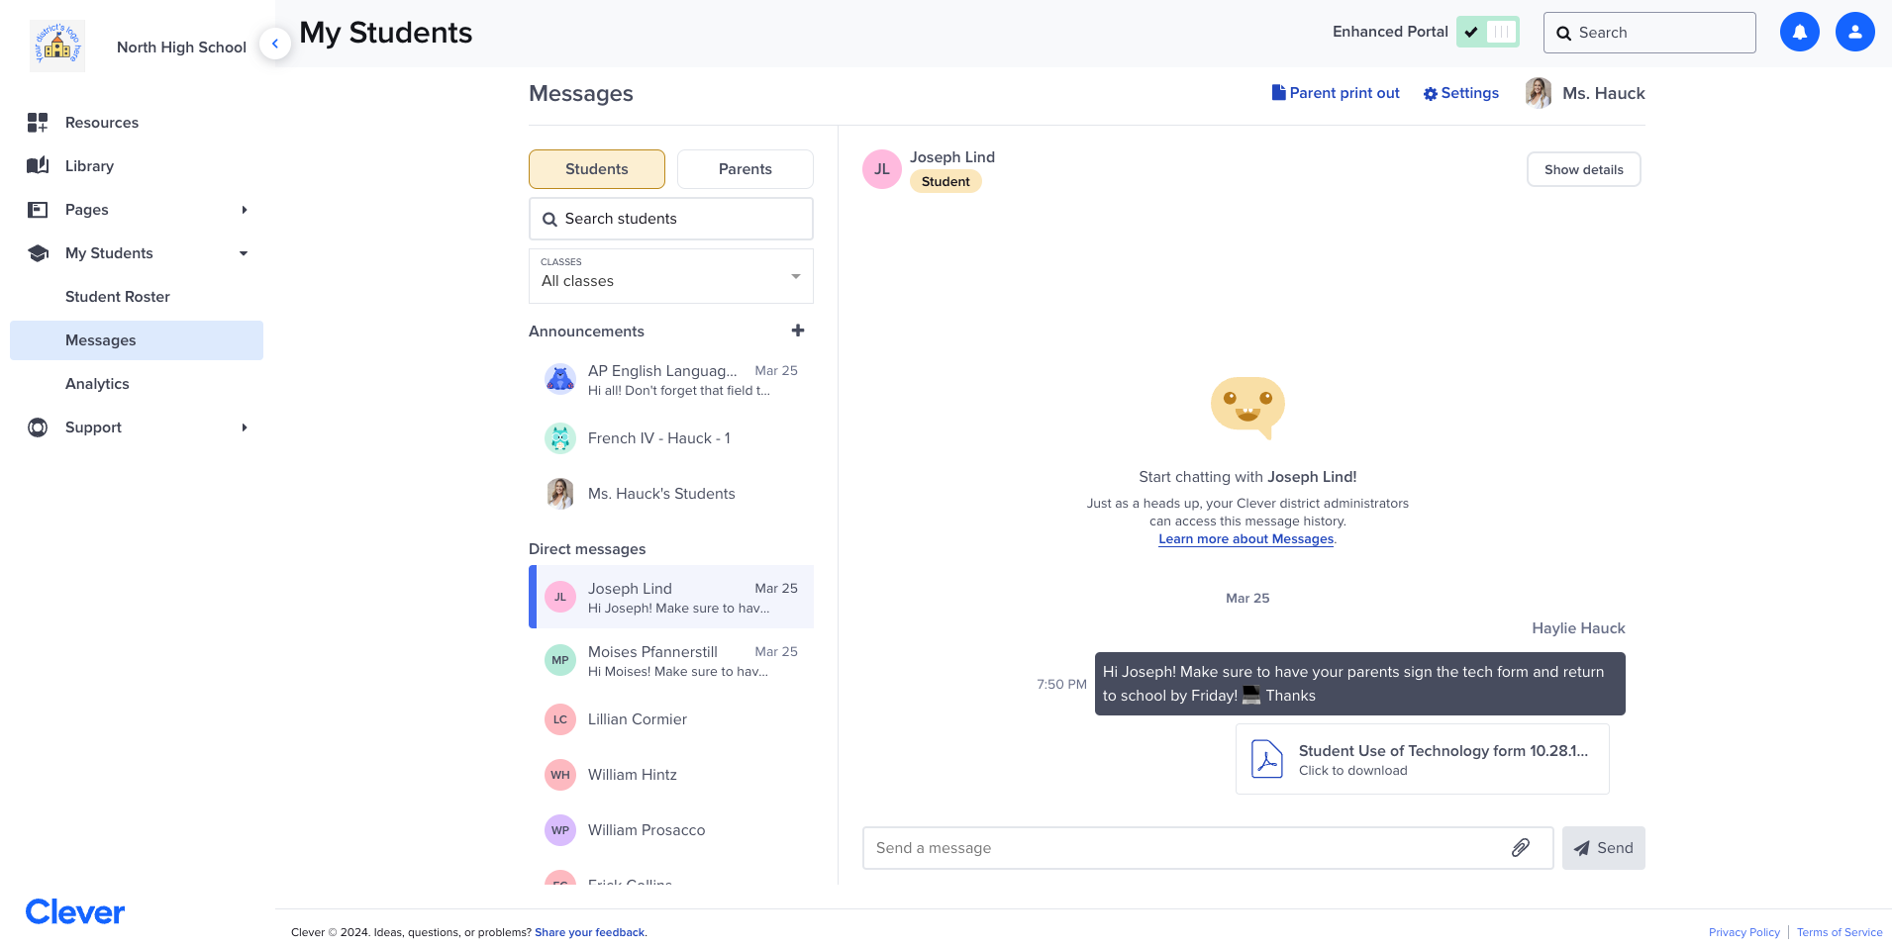Switch to the Parents tab
This screenshot has width=1892, height=948.
(745, 168)
